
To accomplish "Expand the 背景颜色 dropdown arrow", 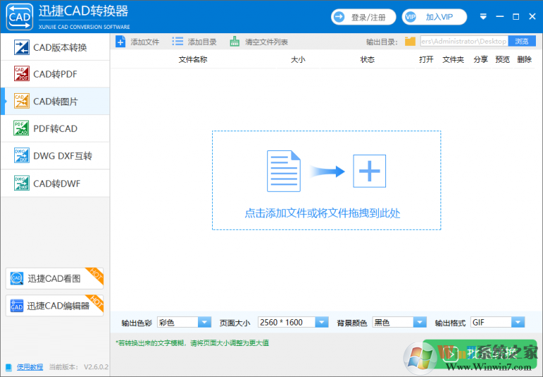I will point(419,323).
